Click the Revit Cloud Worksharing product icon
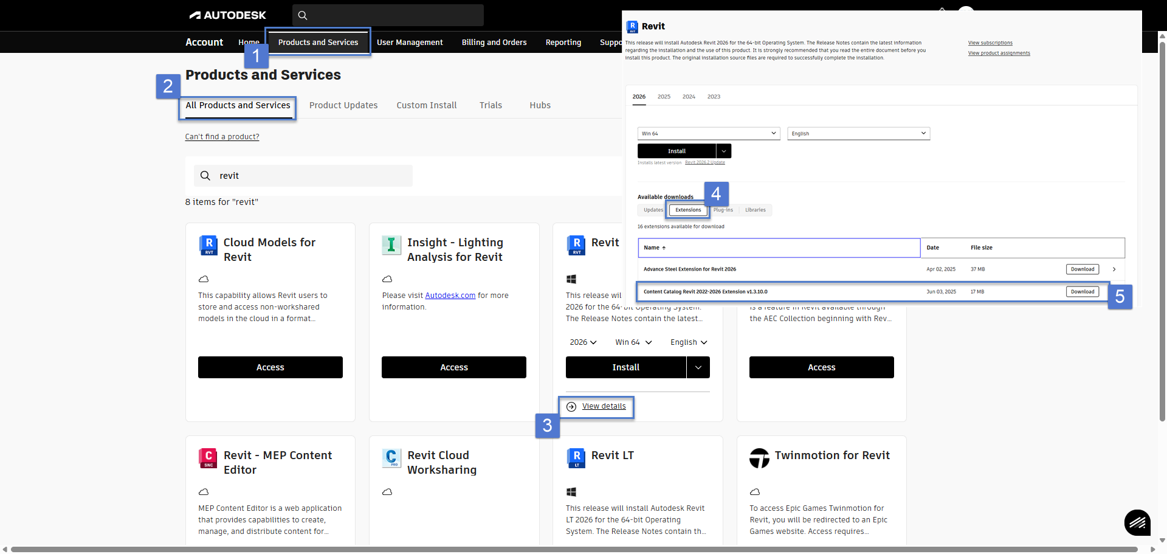This screenshot has height=554, width=1167. point(391,458)
